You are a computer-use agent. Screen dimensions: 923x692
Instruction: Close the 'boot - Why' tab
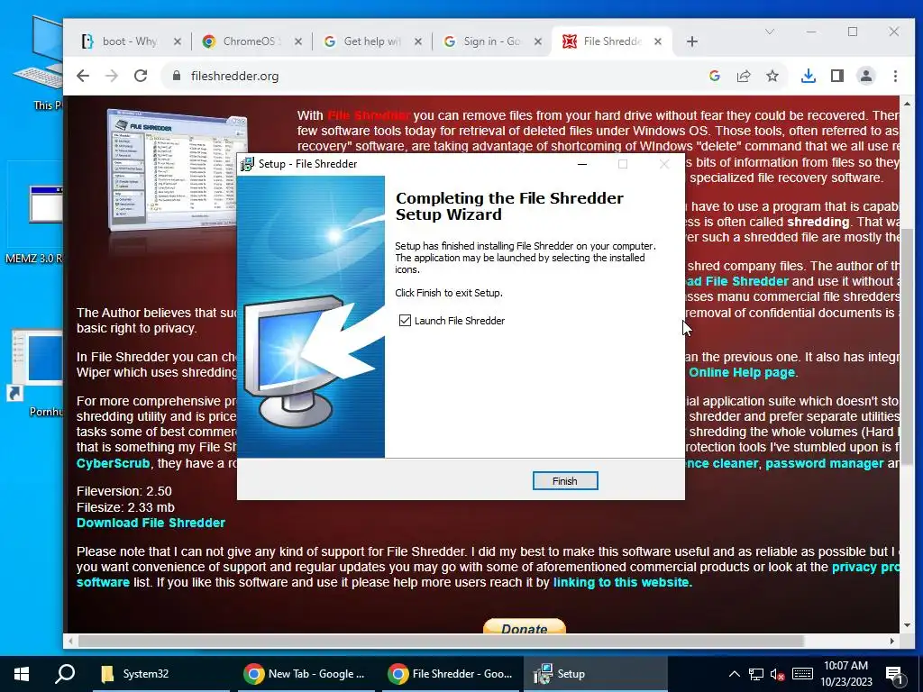178,41
